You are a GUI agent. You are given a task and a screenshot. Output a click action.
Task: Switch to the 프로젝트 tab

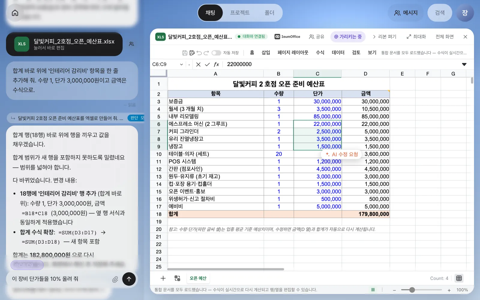click(x=240, y=13)
